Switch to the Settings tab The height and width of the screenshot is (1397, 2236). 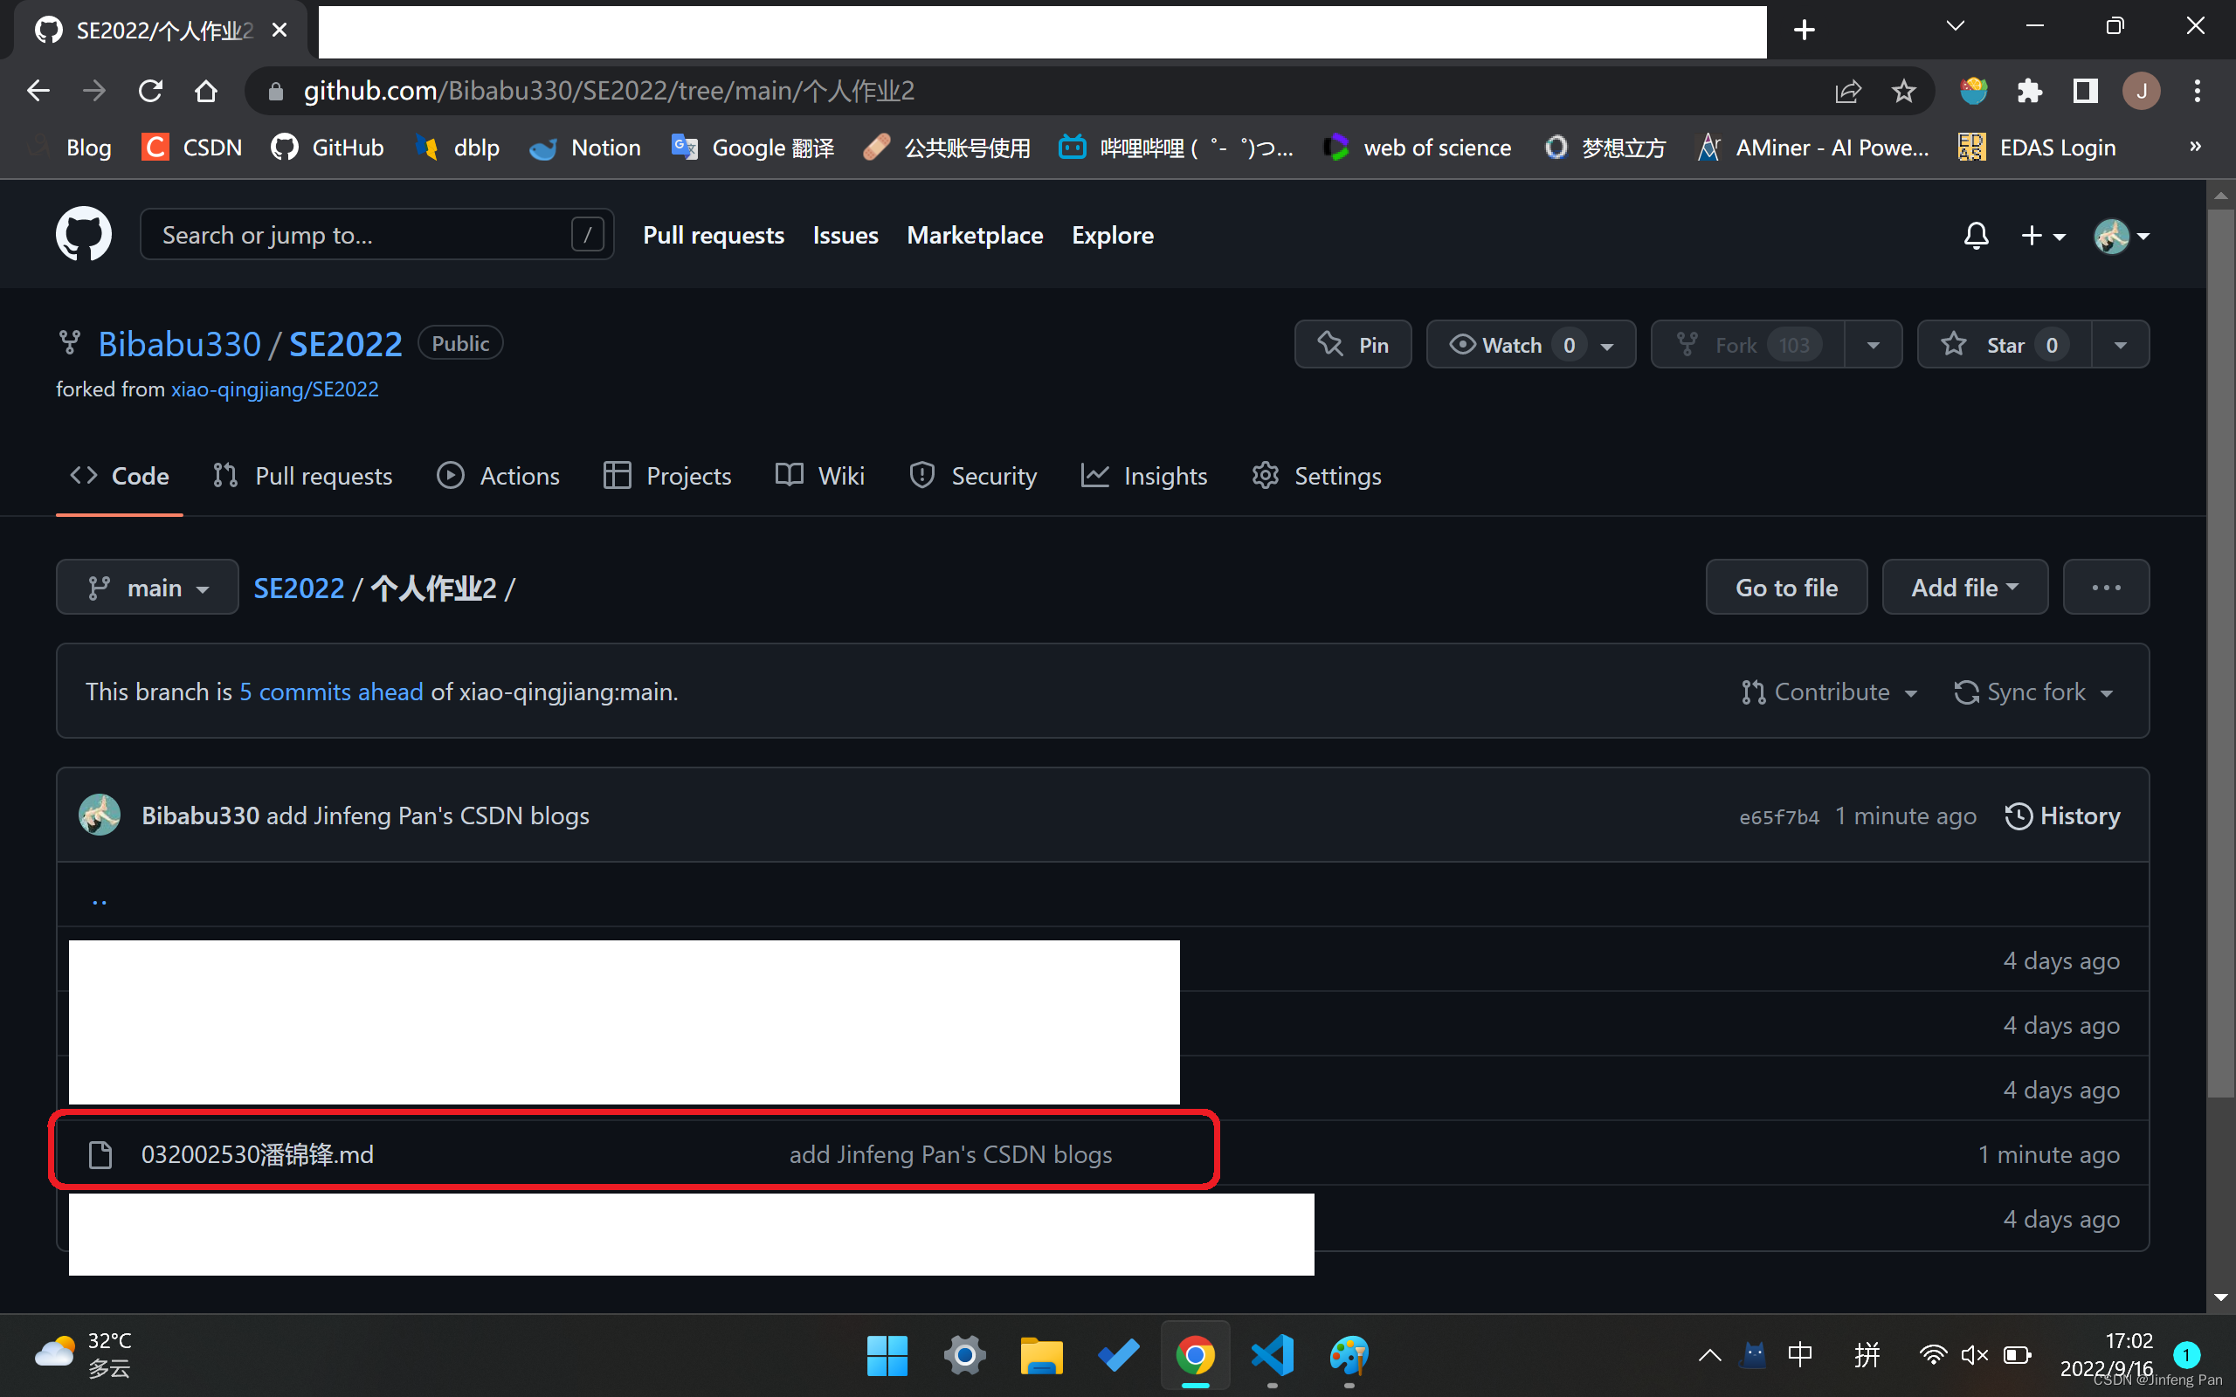1316,476
